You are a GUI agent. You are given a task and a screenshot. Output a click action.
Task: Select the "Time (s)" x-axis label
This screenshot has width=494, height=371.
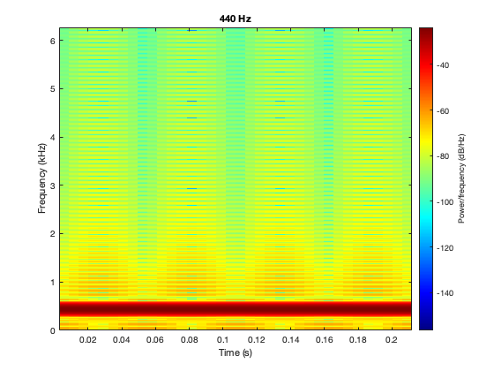(x=236, y=352)
